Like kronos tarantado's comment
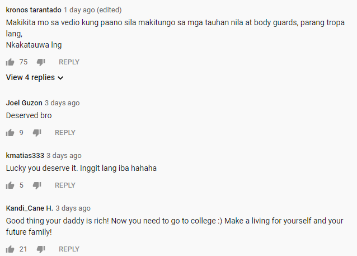 [10, 62]
